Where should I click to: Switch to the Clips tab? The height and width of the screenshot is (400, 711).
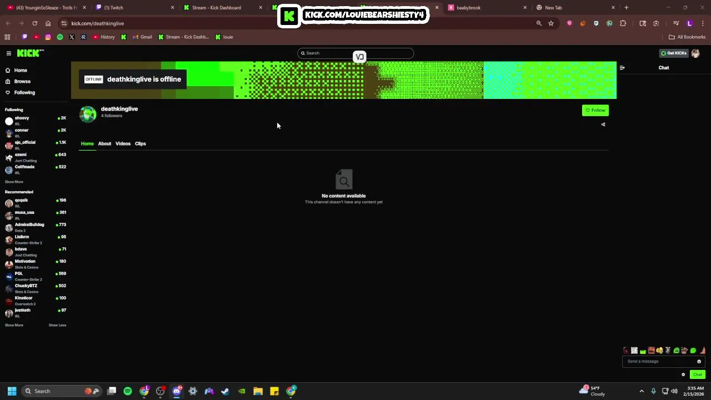pyautogui.click(x=140, y=144)
